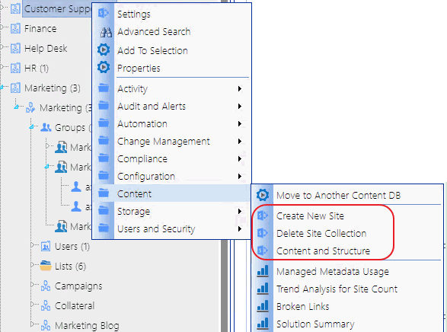Select the Users (1) tree item
Image resolution: width=447 pixels, height=332 pixels.
(x=72, y=246)
